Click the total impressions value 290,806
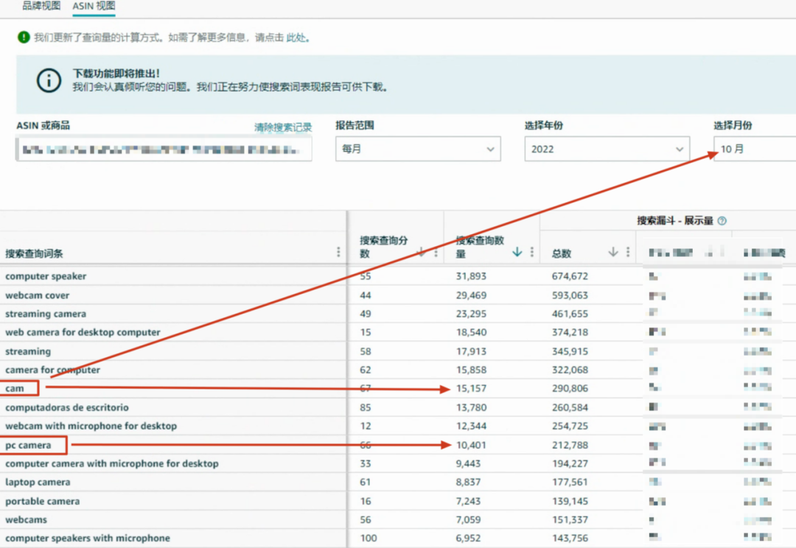796x548 pixels. pos(570,389)
